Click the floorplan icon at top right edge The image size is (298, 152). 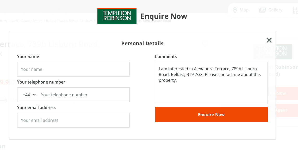tap(295, 10)
